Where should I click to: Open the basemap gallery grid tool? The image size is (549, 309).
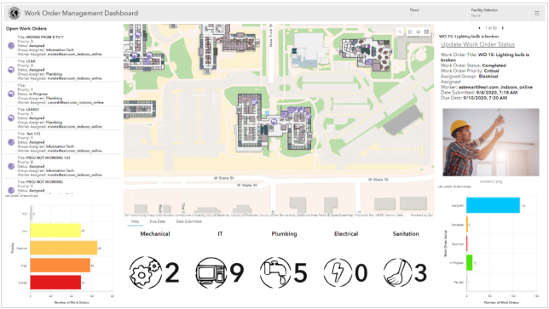(426, 31)
